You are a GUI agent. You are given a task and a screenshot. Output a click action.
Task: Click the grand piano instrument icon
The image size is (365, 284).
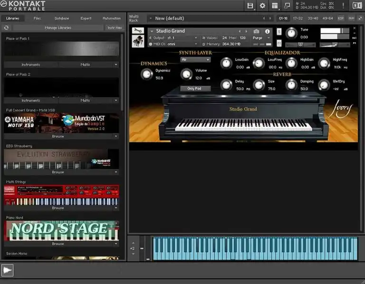pyautogui.click(x=138, y=41)
